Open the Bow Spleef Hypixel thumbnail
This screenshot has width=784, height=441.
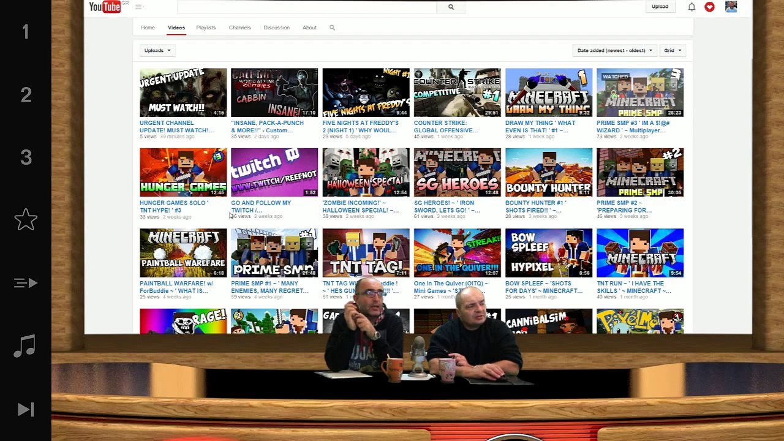click(549, 253)
